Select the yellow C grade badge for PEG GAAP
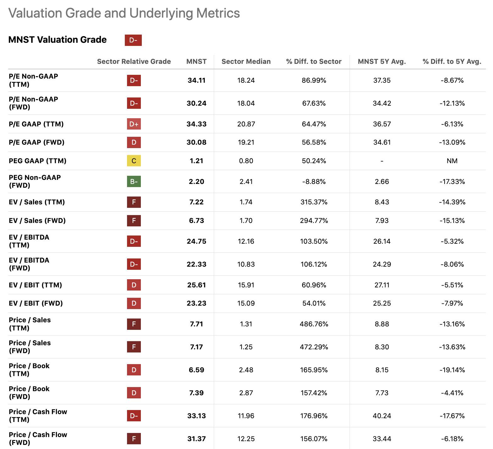This screenshot has width=493, height=449. (x=134, y=161)
